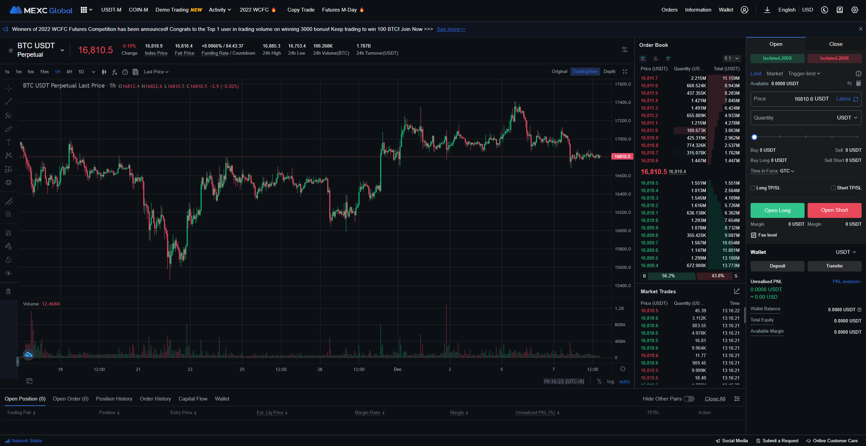
Task: Toggle magnet mode in chart sidebar
Action: [9, 233]
